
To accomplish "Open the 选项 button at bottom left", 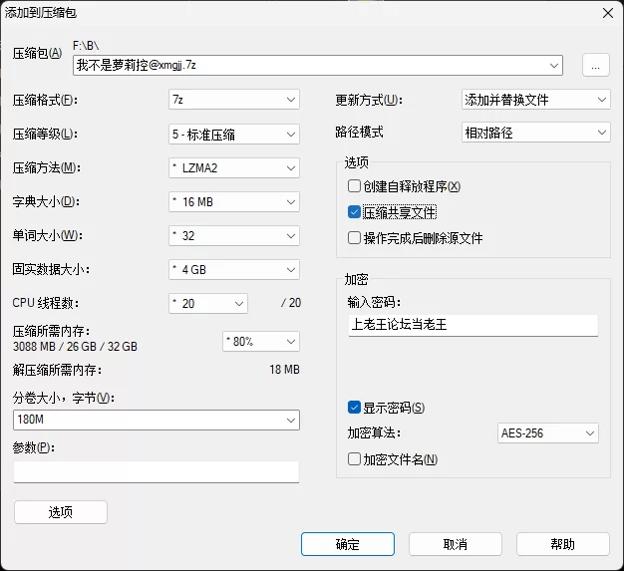I will (x=61, y=512).
